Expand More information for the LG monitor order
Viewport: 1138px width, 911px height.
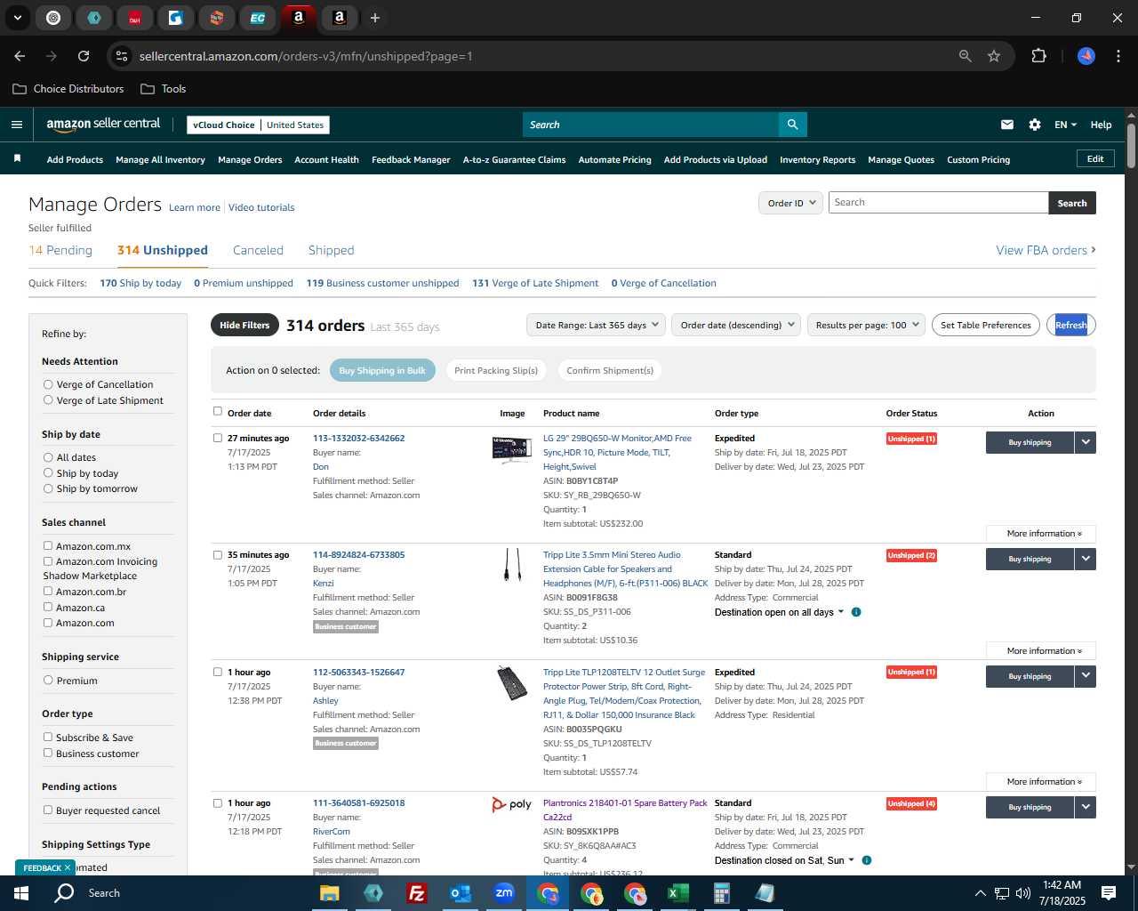tap(1041, 534)
